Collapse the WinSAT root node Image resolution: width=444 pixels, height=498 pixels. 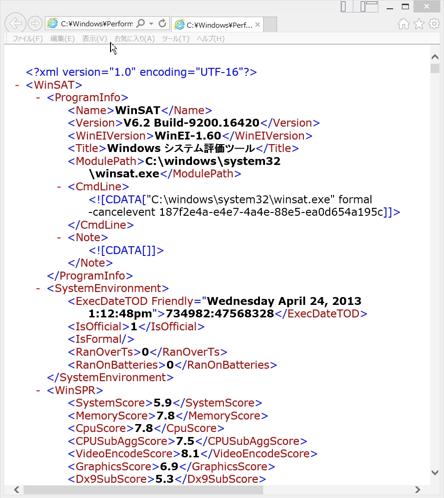pyautogui.click(x=17, y=85)
